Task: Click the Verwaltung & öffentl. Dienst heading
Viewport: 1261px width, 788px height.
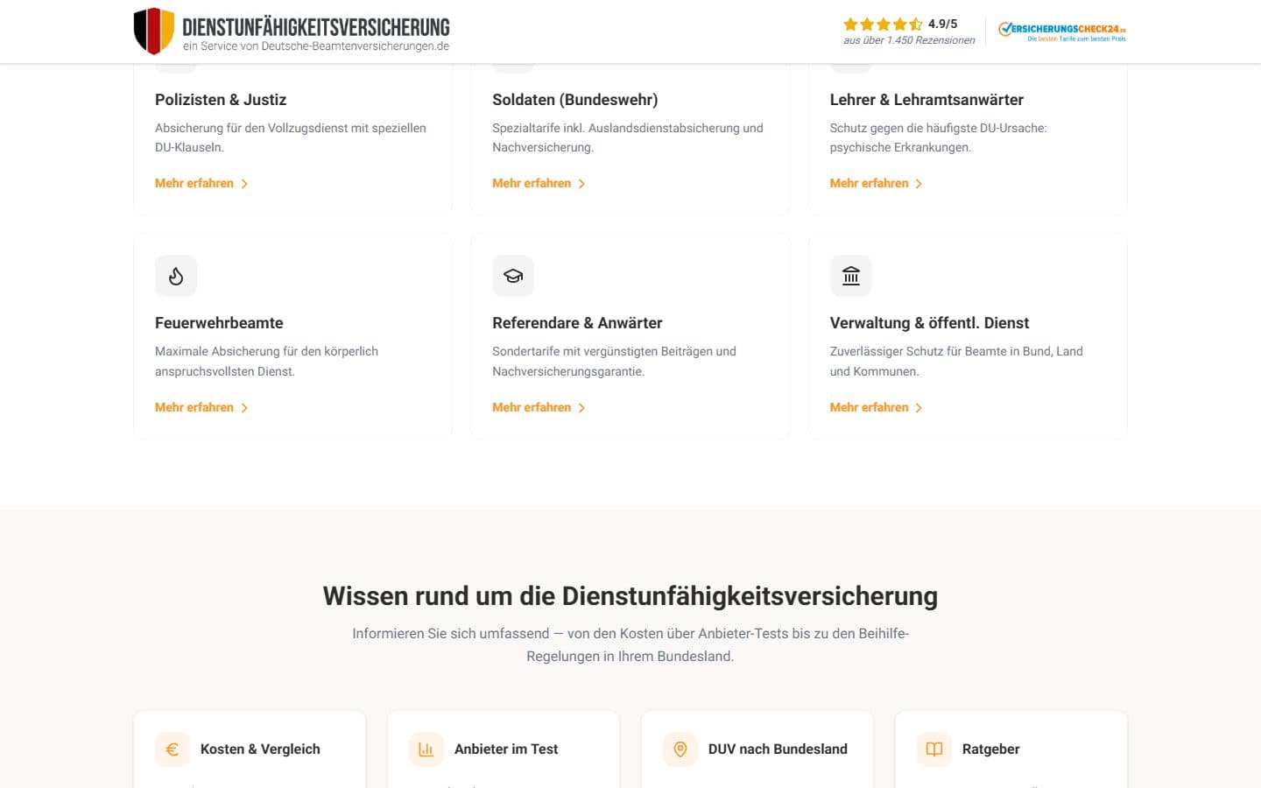Action: (929, 323)
